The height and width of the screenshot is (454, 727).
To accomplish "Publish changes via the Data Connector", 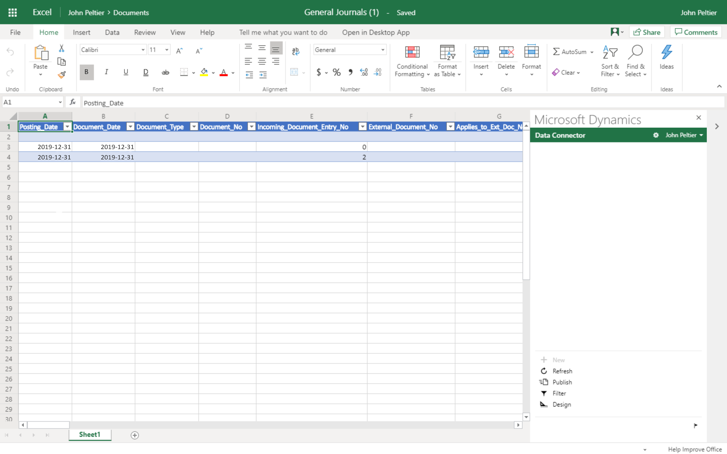I will point(562,382).
